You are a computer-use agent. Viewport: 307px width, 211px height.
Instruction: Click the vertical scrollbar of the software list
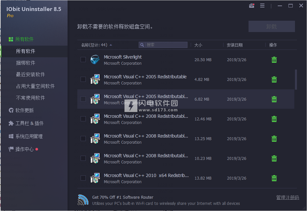[x=296, y=80]
